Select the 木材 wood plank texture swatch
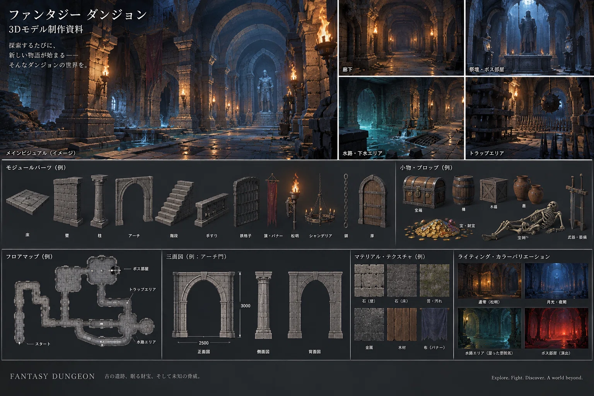Image resolution: width=594 pixels, height=396 pixels. click(x=402, y=324)
